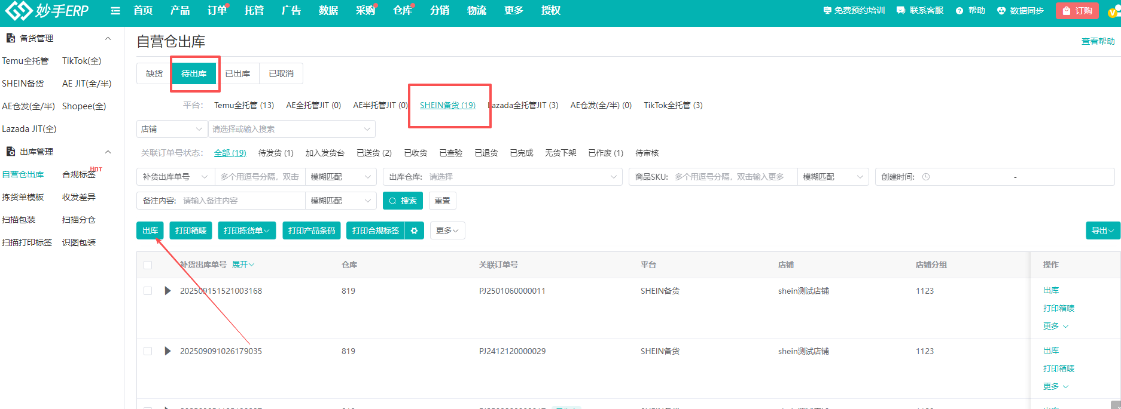Screen dimensions: 1121x409
Task: Expand row 202509151521003168 with the triangle
Action: coord(167,291)
